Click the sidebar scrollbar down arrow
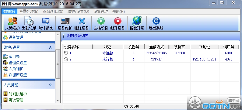Screen dimensions: 242x110 point(58,101)
